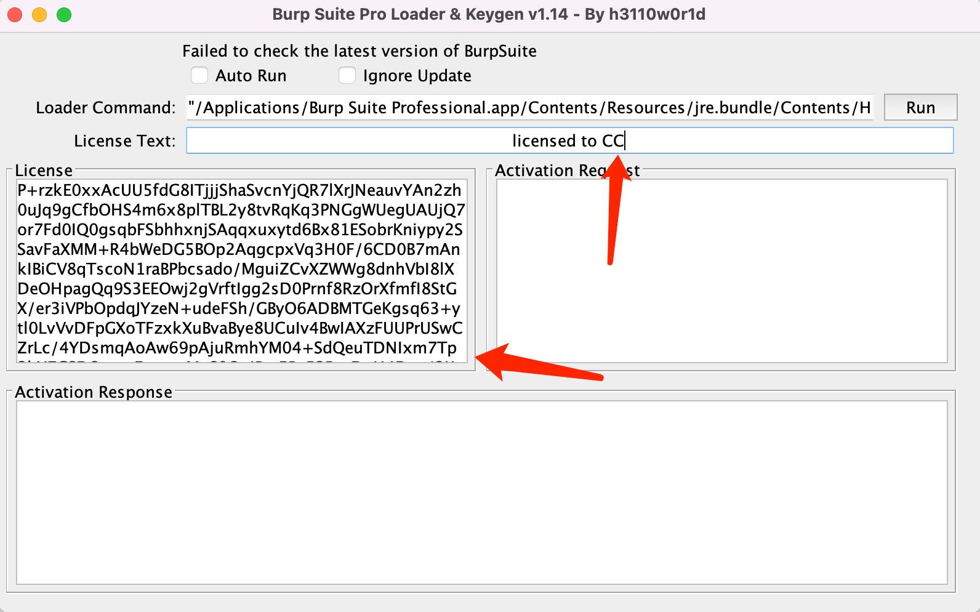Click inside the License key text area
The height and width of the screenshot is (612, 980).
tap(242, 271)
